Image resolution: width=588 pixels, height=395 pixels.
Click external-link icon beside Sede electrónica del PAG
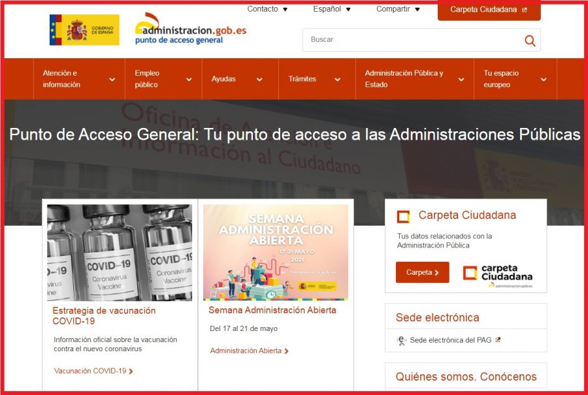tap(498, 339)
